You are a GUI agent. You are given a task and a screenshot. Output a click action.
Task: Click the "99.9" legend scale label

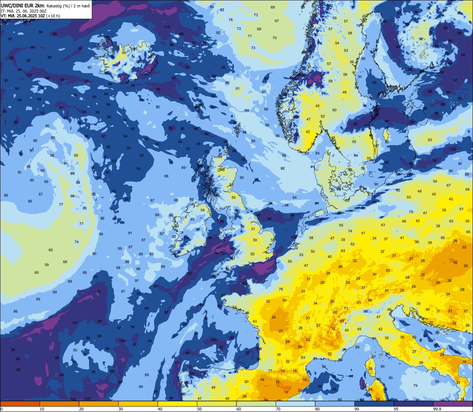click(437, 409)
